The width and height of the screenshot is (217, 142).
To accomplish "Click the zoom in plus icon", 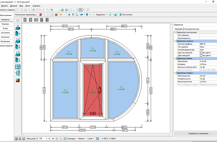I will [53, 139].
